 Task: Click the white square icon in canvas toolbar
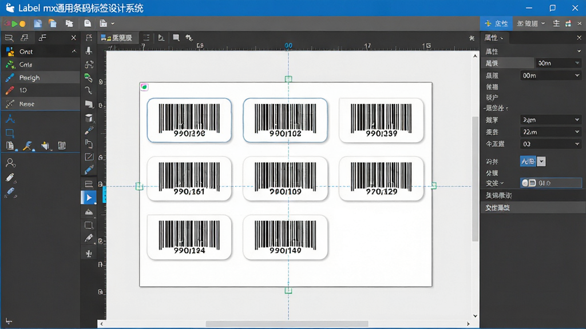point(176,37)
